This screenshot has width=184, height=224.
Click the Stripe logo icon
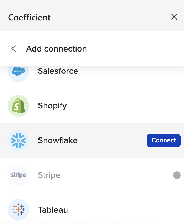18,175
